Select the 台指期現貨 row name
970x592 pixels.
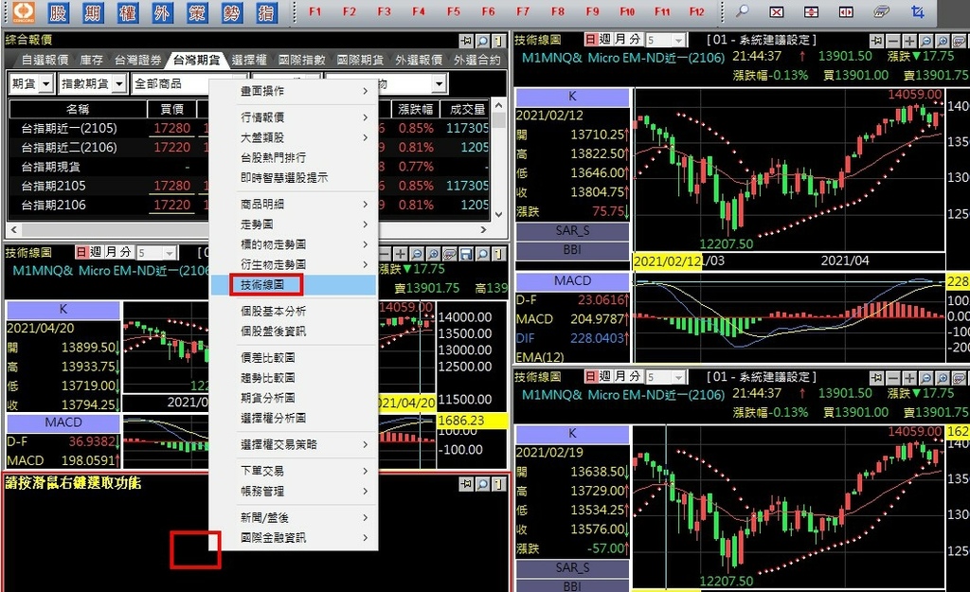click(x=51, y=167)
